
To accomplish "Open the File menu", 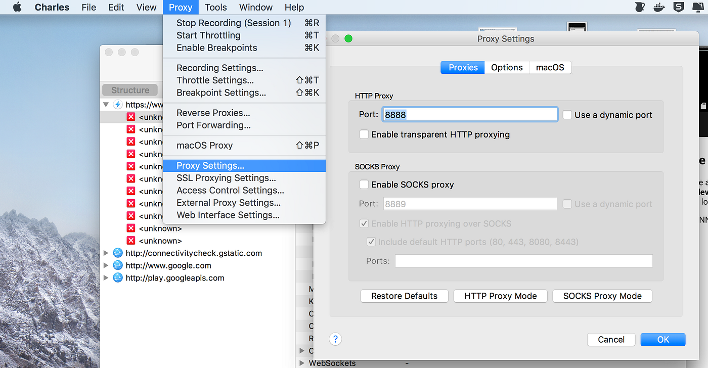I will pyautogui.click(x=89, y=7).
